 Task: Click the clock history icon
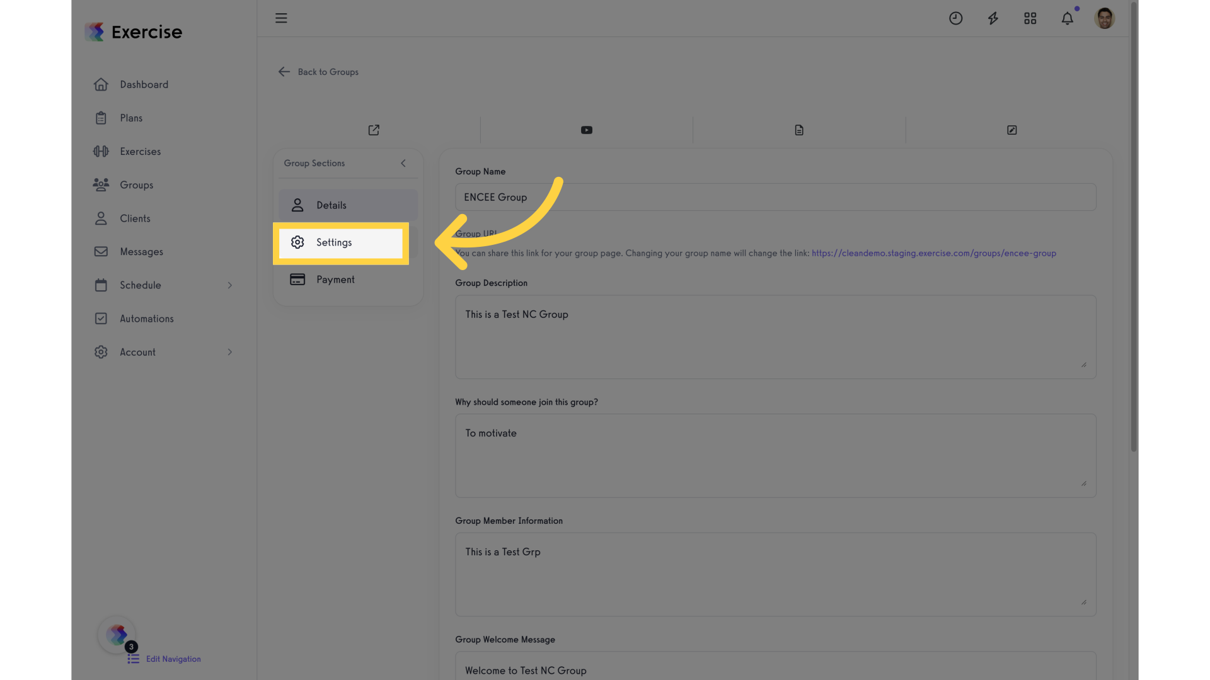coord(955,18)
